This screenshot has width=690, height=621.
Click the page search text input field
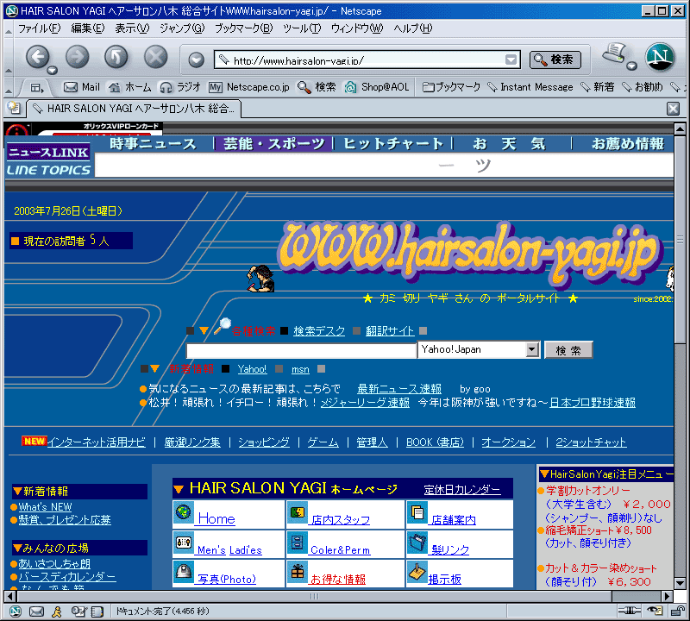coord(301,351)
